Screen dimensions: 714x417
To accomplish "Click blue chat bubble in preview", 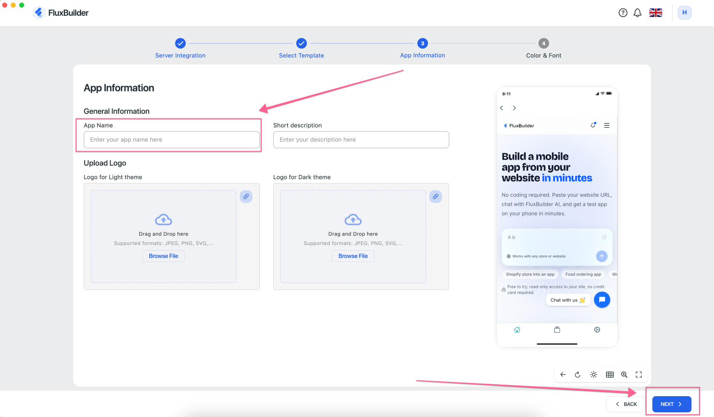I will (602, 300).
